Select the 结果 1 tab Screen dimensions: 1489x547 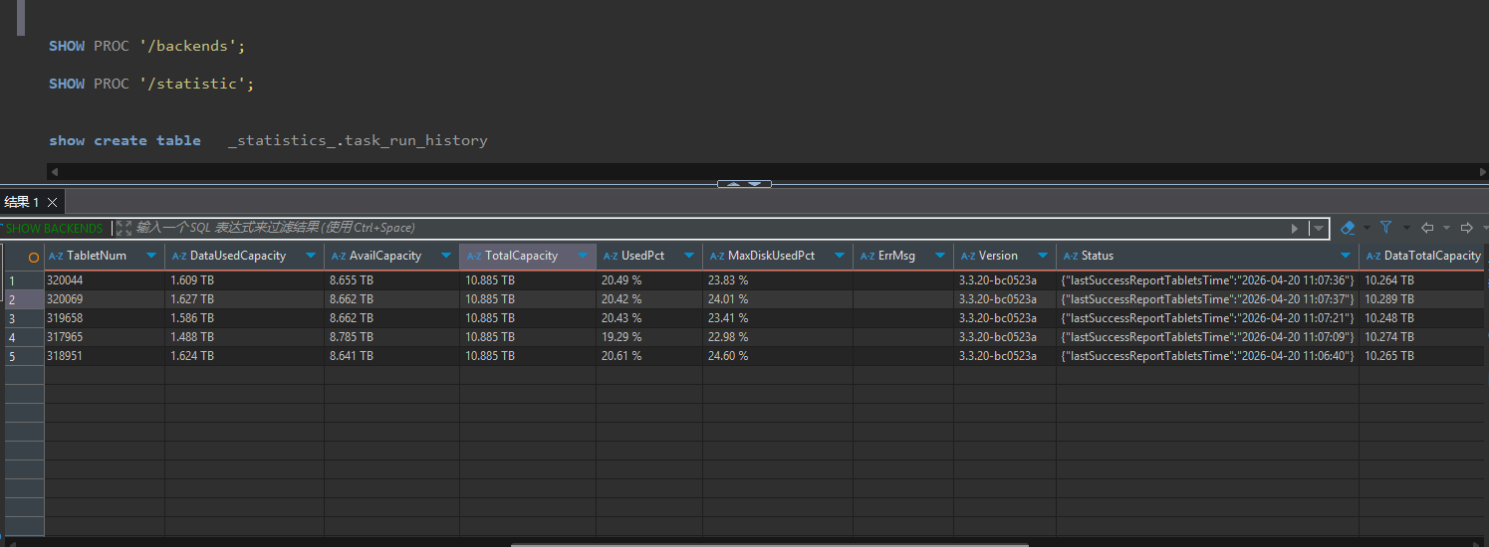[x=22, y=202]
